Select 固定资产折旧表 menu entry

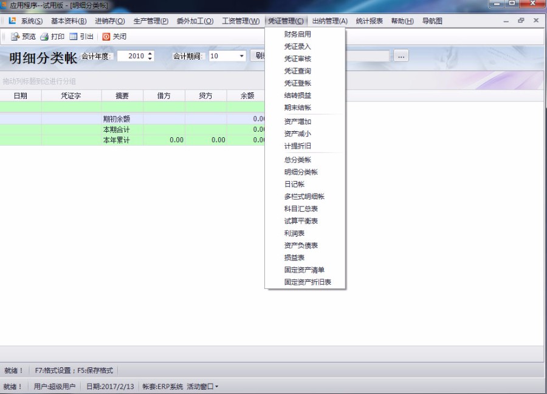[x=305, y=282]
